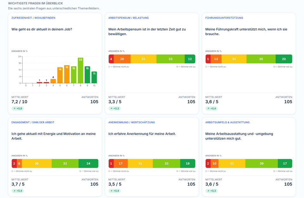Open the Führungsunterstützung category heading
Image resolution: width=304 pixels, height=198 pixels.
224,18
